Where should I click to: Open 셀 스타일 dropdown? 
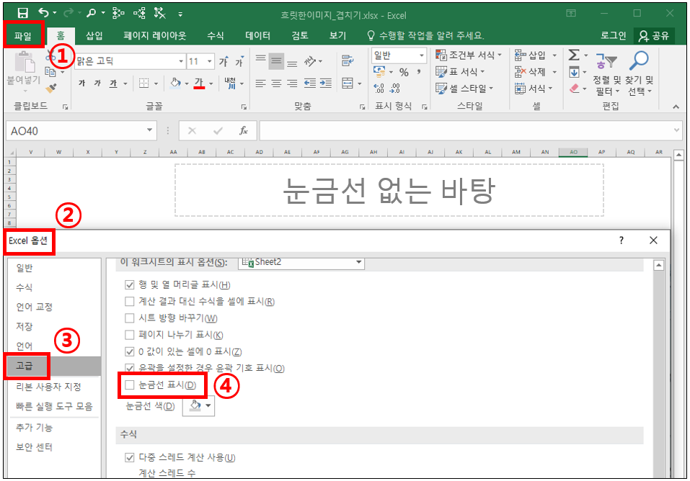click(464, 89)
